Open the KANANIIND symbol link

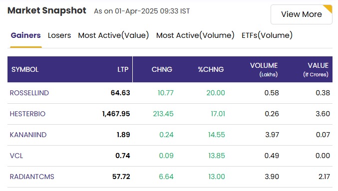(x=28, y=135)
